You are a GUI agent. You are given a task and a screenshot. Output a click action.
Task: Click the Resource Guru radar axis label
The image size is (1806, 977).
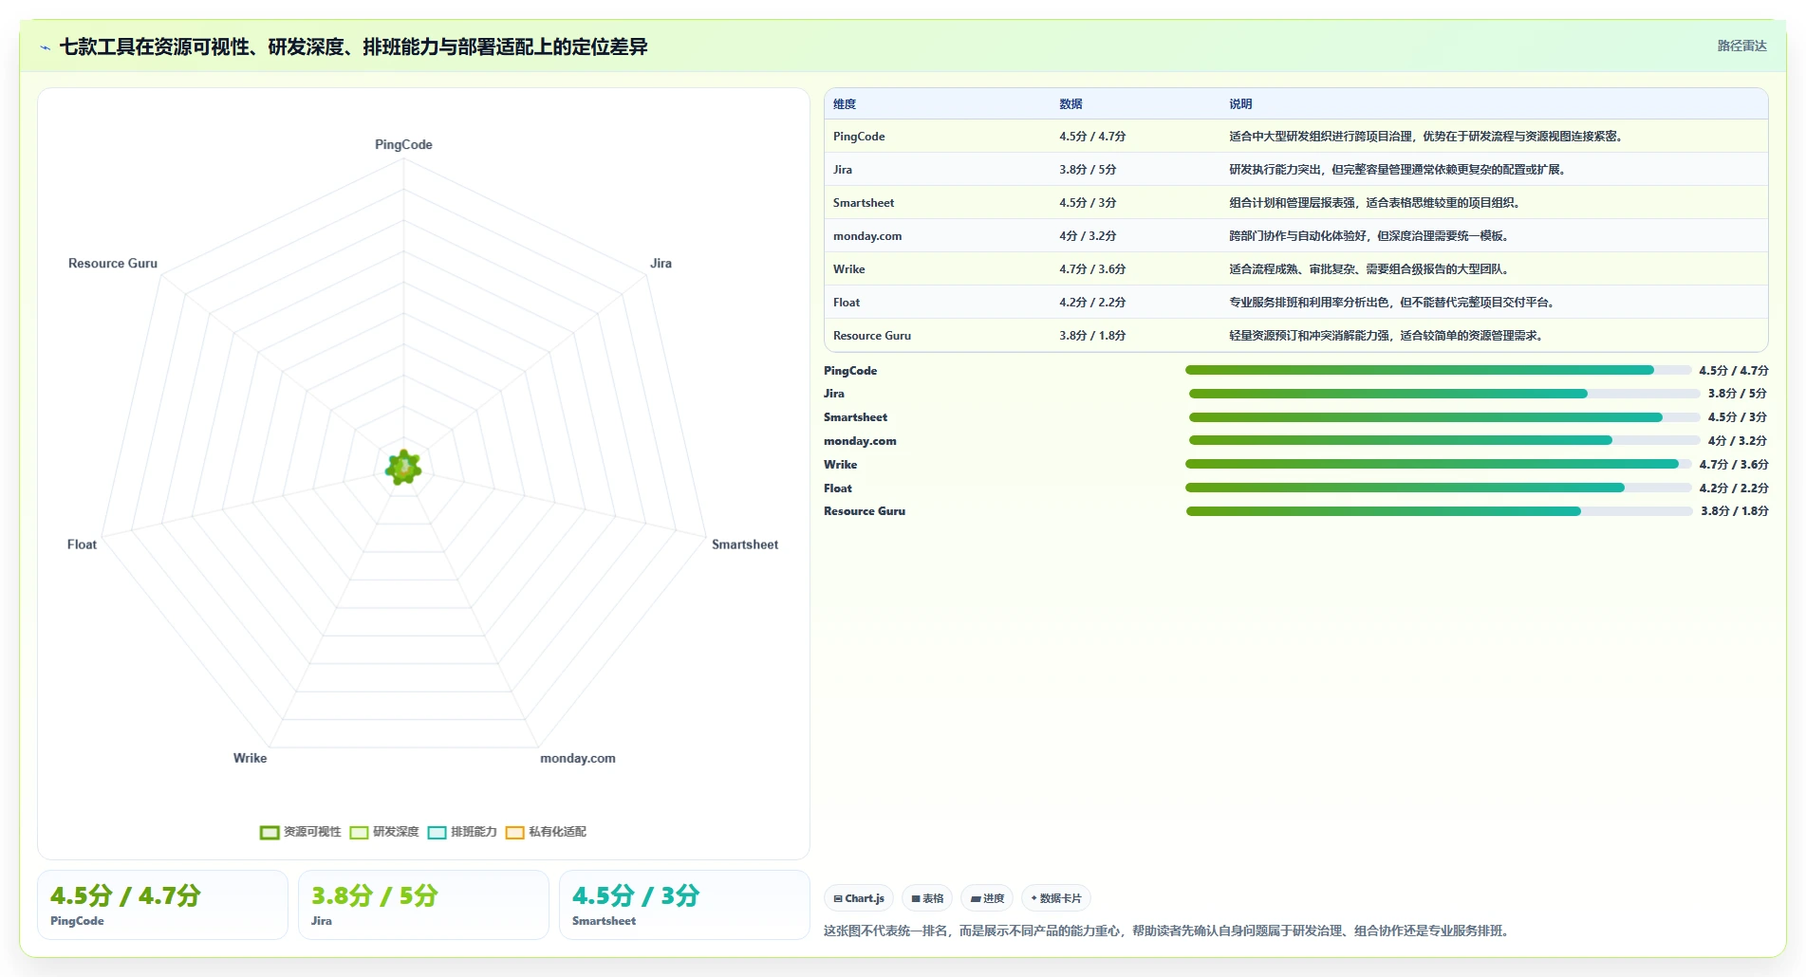click(113, 264)
